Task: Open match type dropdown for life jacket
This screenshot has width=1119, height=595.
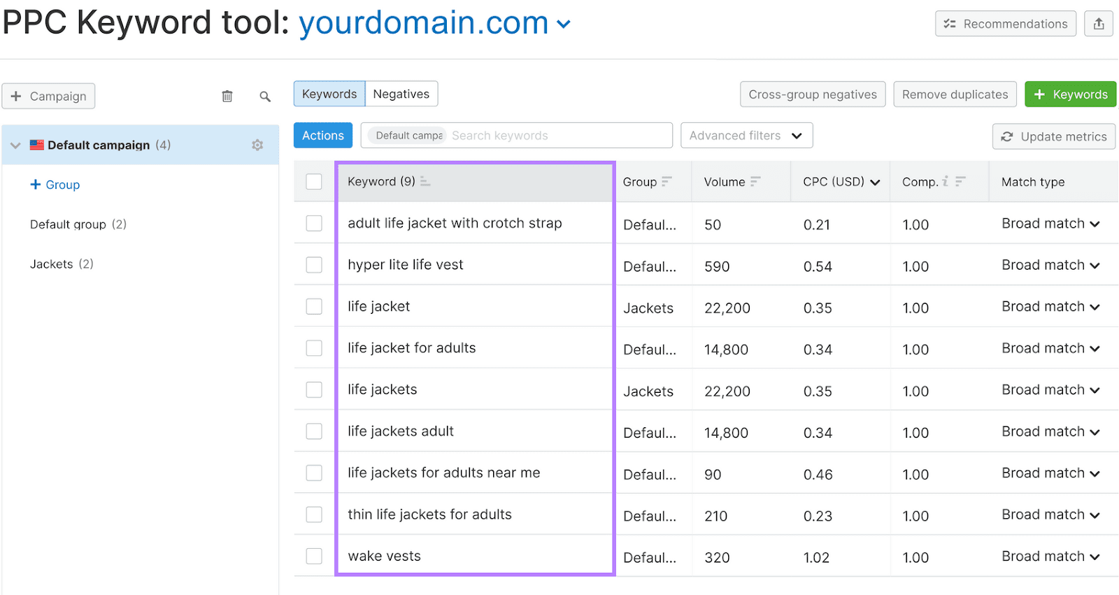Action: pyautogui.click(x=1050, y=307)
